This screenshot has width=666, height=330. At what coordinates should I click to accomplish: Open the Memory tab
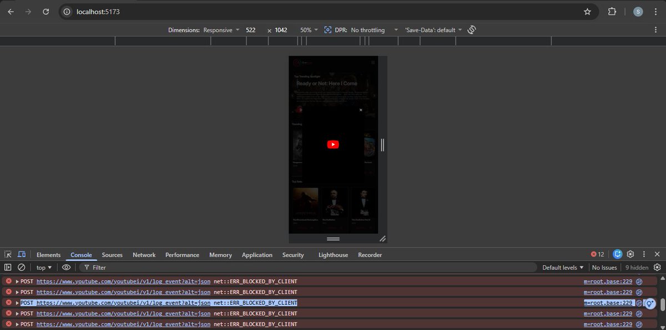point(220,255)
